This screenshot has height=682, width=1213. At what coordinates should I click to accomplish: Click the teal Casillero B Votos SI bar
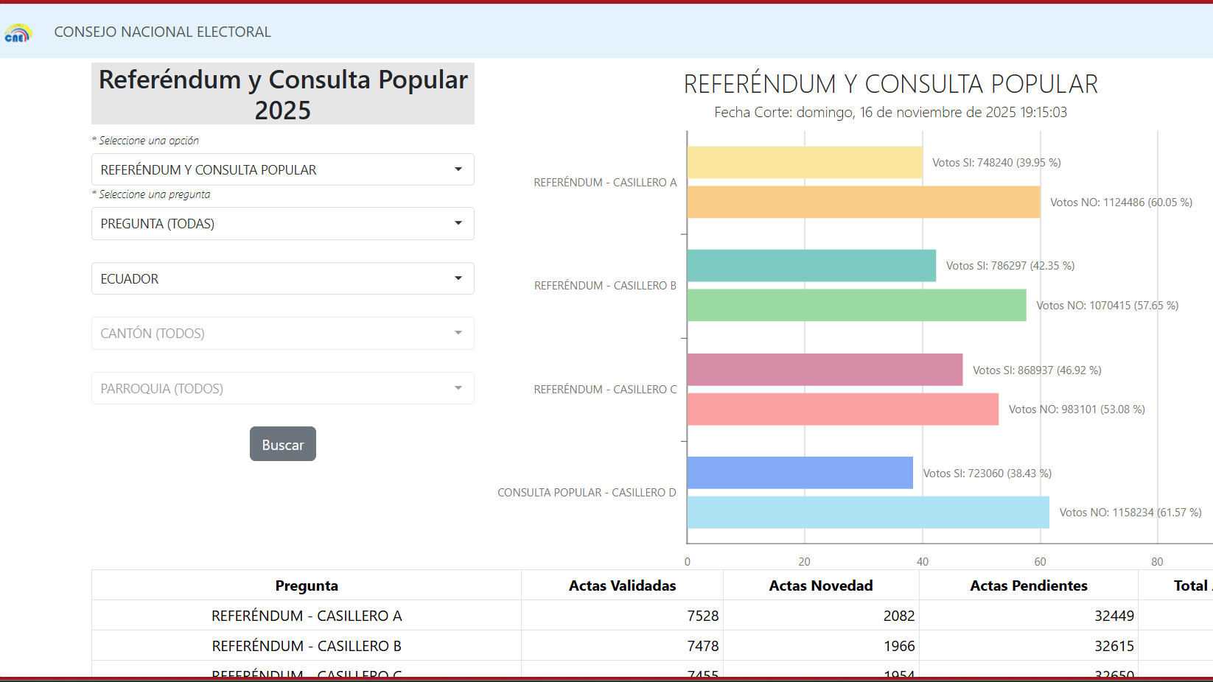[x=811, y=266]
